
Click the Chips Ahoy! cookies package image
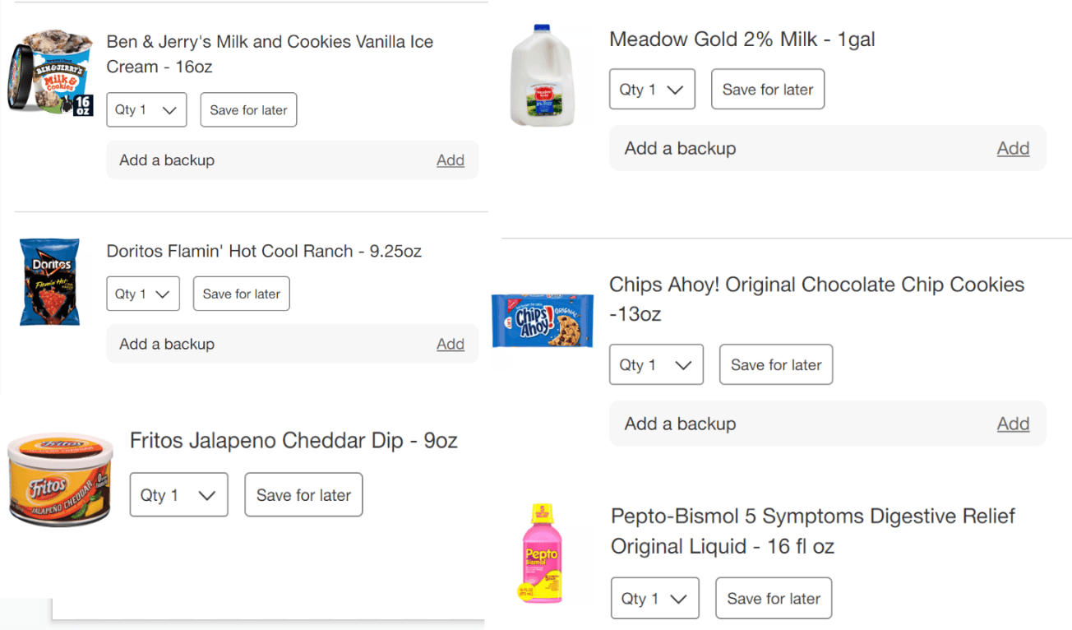[543, 320]
